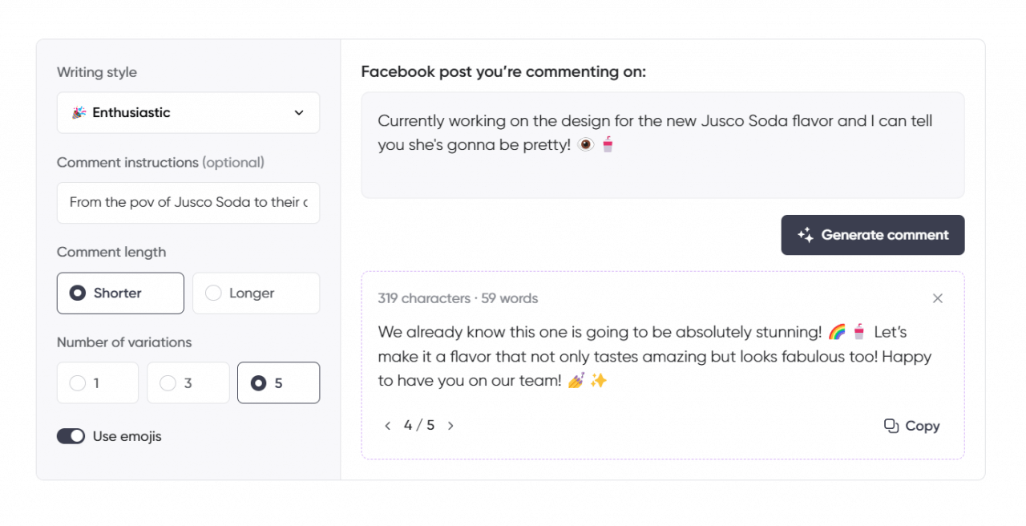Click the 4/5 variation counter
Image resolution: width=1026 pixels, height=526 pixels.
(418, 425)
